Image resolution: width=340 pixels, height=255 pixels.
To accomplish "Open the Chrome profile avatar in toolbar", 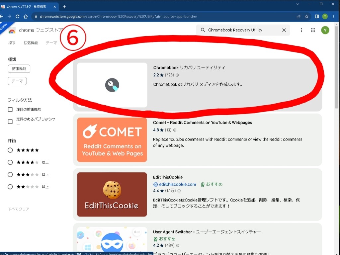I will tap(325, 17).
